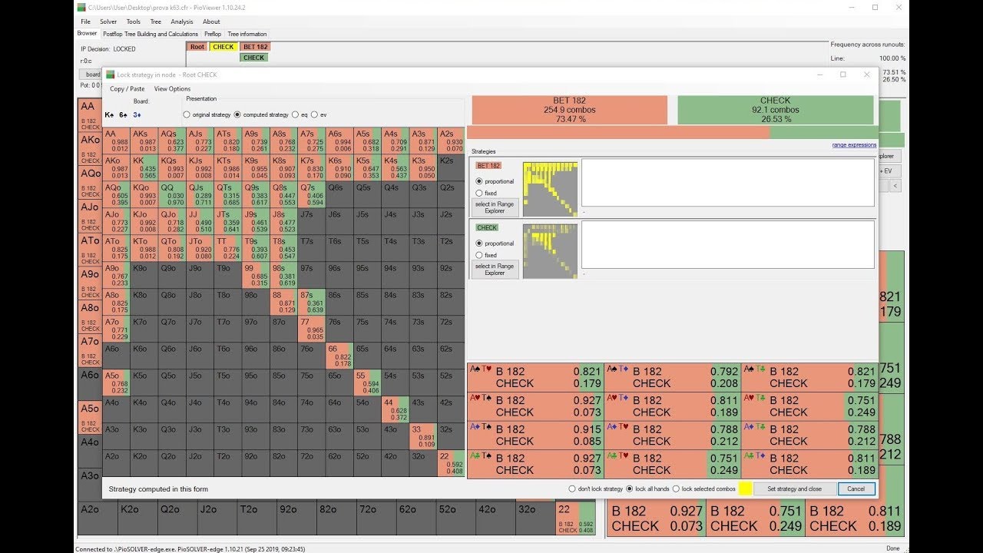
Task: Switch to the Preflop tab
Action: click(213, 34)
